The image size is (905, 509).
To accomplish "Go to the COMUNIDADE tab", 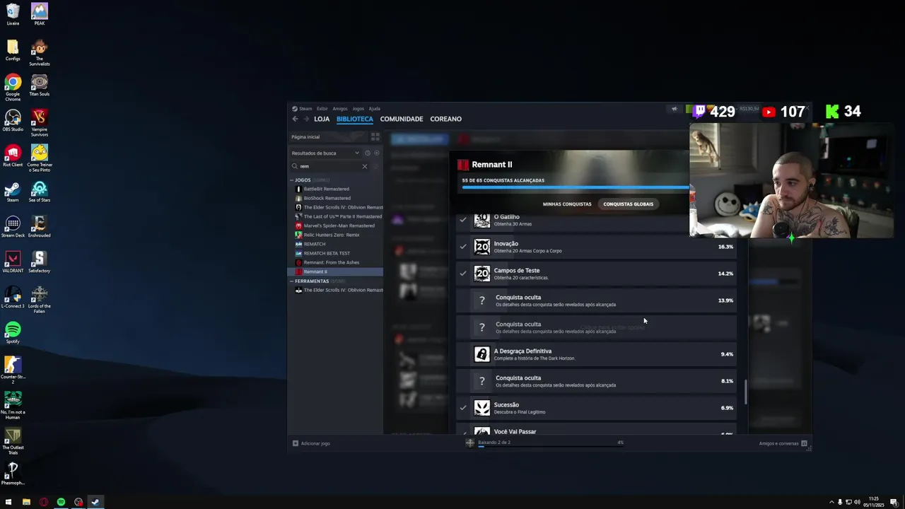I will pyautogui.click(x=402, y=119).
